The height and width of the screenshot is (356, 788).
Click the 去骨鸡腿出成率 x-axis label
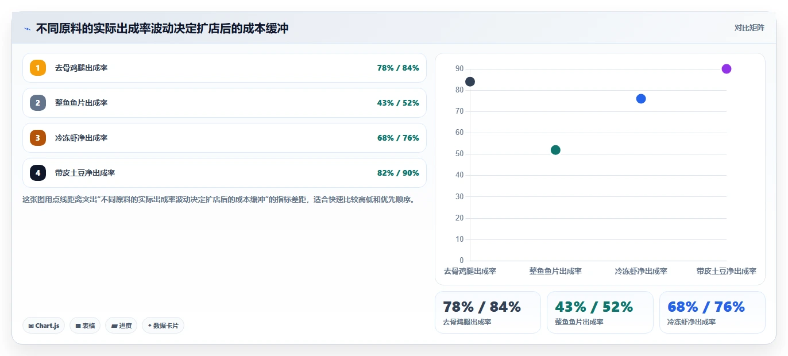pyautogui.click(x=470, y=271)
